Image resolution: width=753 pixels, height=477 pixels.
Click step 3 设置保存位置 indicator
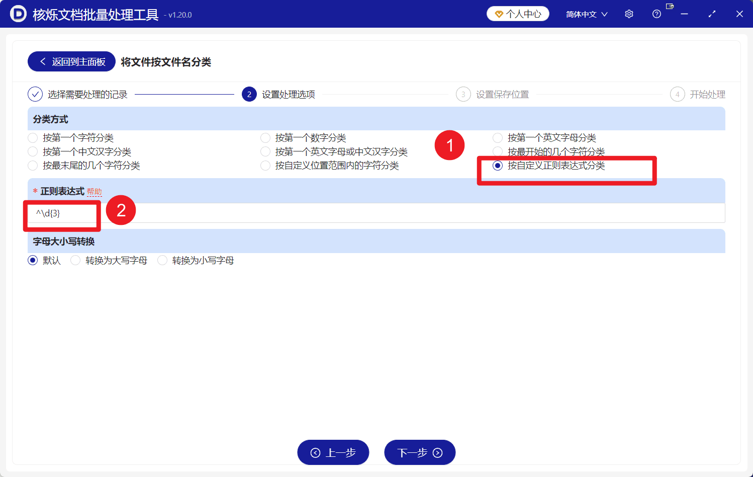(463, 94)
